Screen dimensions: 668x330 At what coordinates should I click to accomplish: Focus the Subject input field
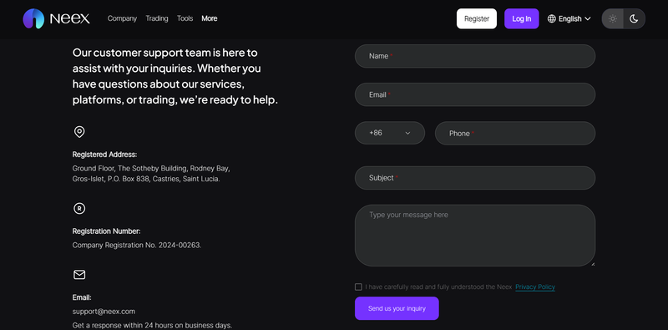[475, 178]
